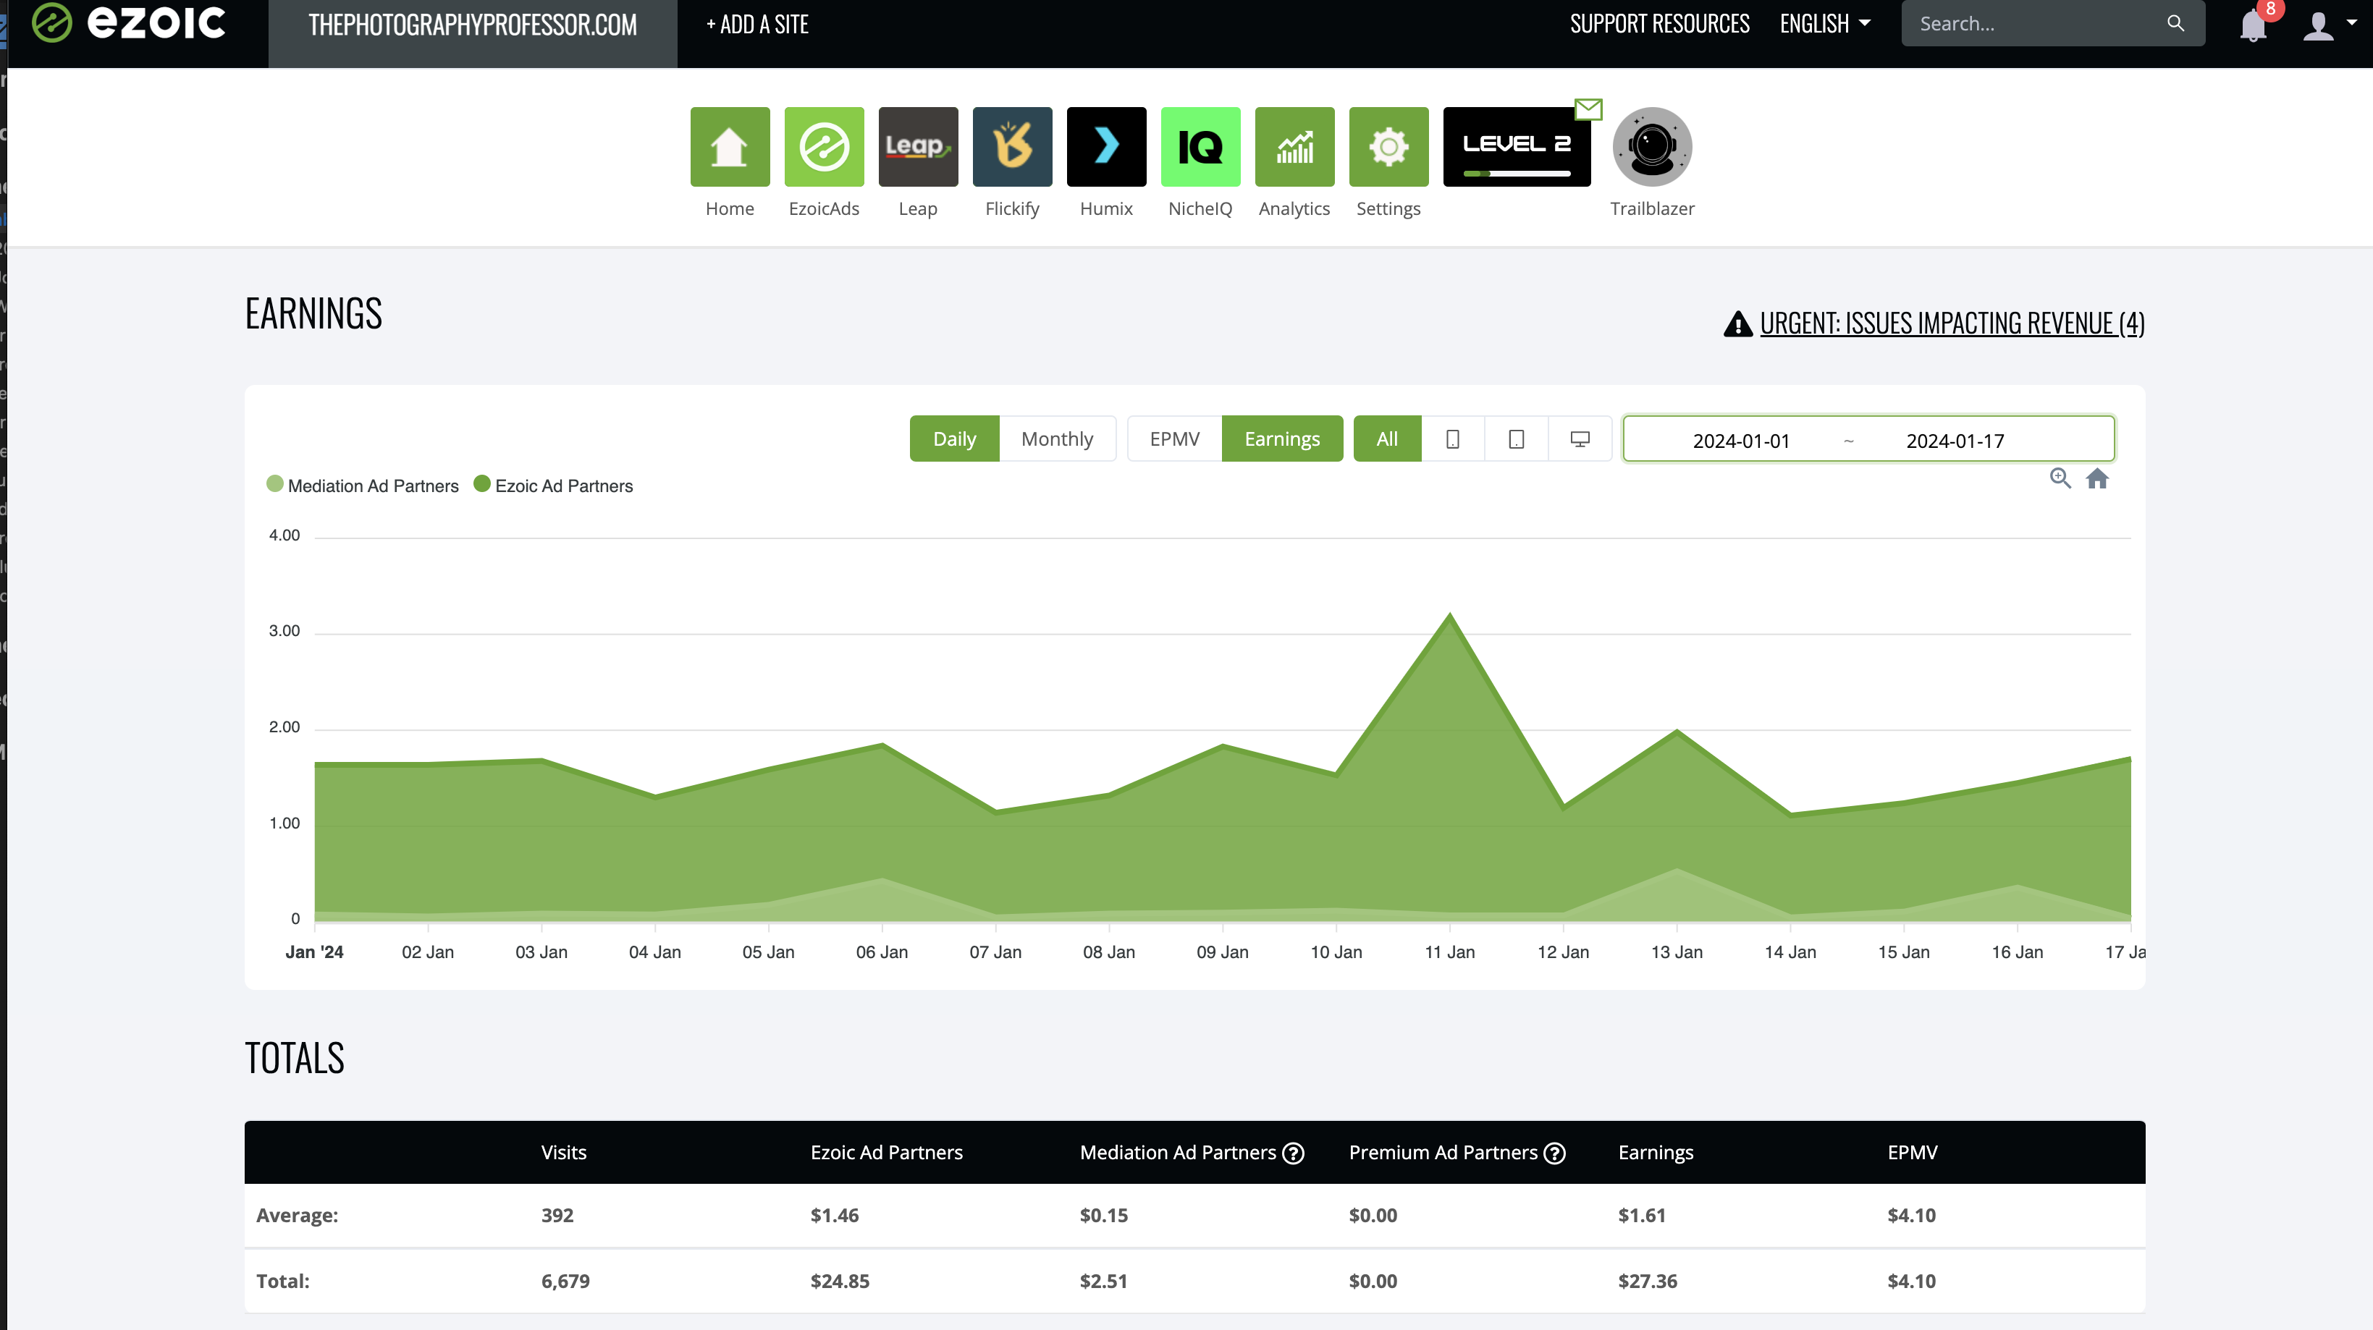Open Support Resources menu
This screenshot has height=1330, width=2373.
click(x=1659, y=23)
